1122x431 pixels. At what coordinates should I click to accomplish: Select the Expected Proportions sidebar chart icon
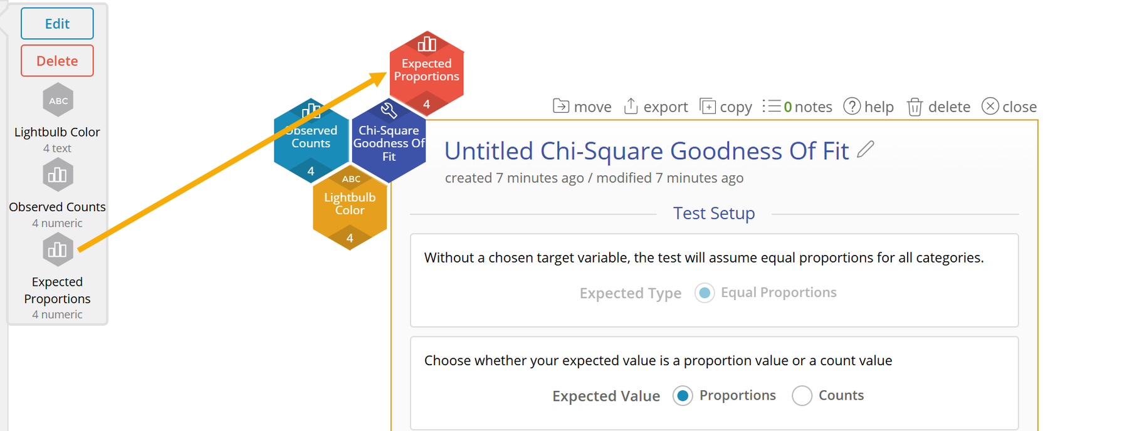(58, 250)
